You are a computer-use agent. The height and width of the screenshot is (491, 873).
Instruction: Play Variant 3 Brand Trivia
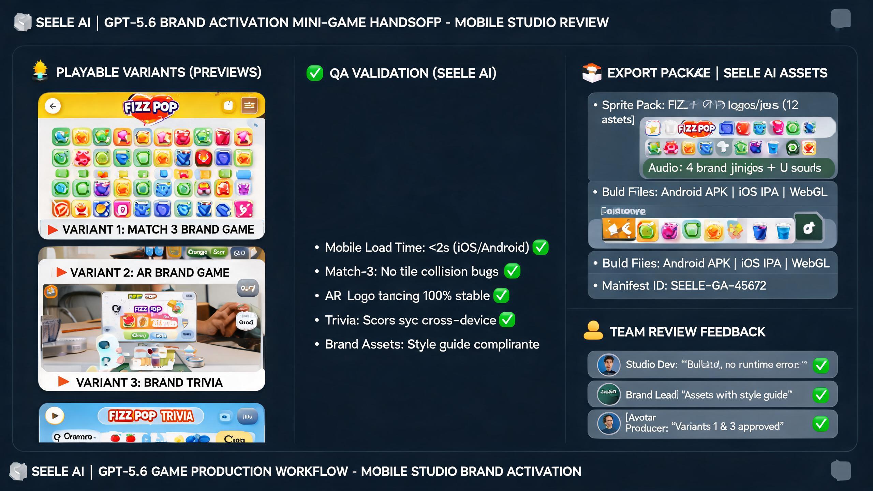[63, 382]
